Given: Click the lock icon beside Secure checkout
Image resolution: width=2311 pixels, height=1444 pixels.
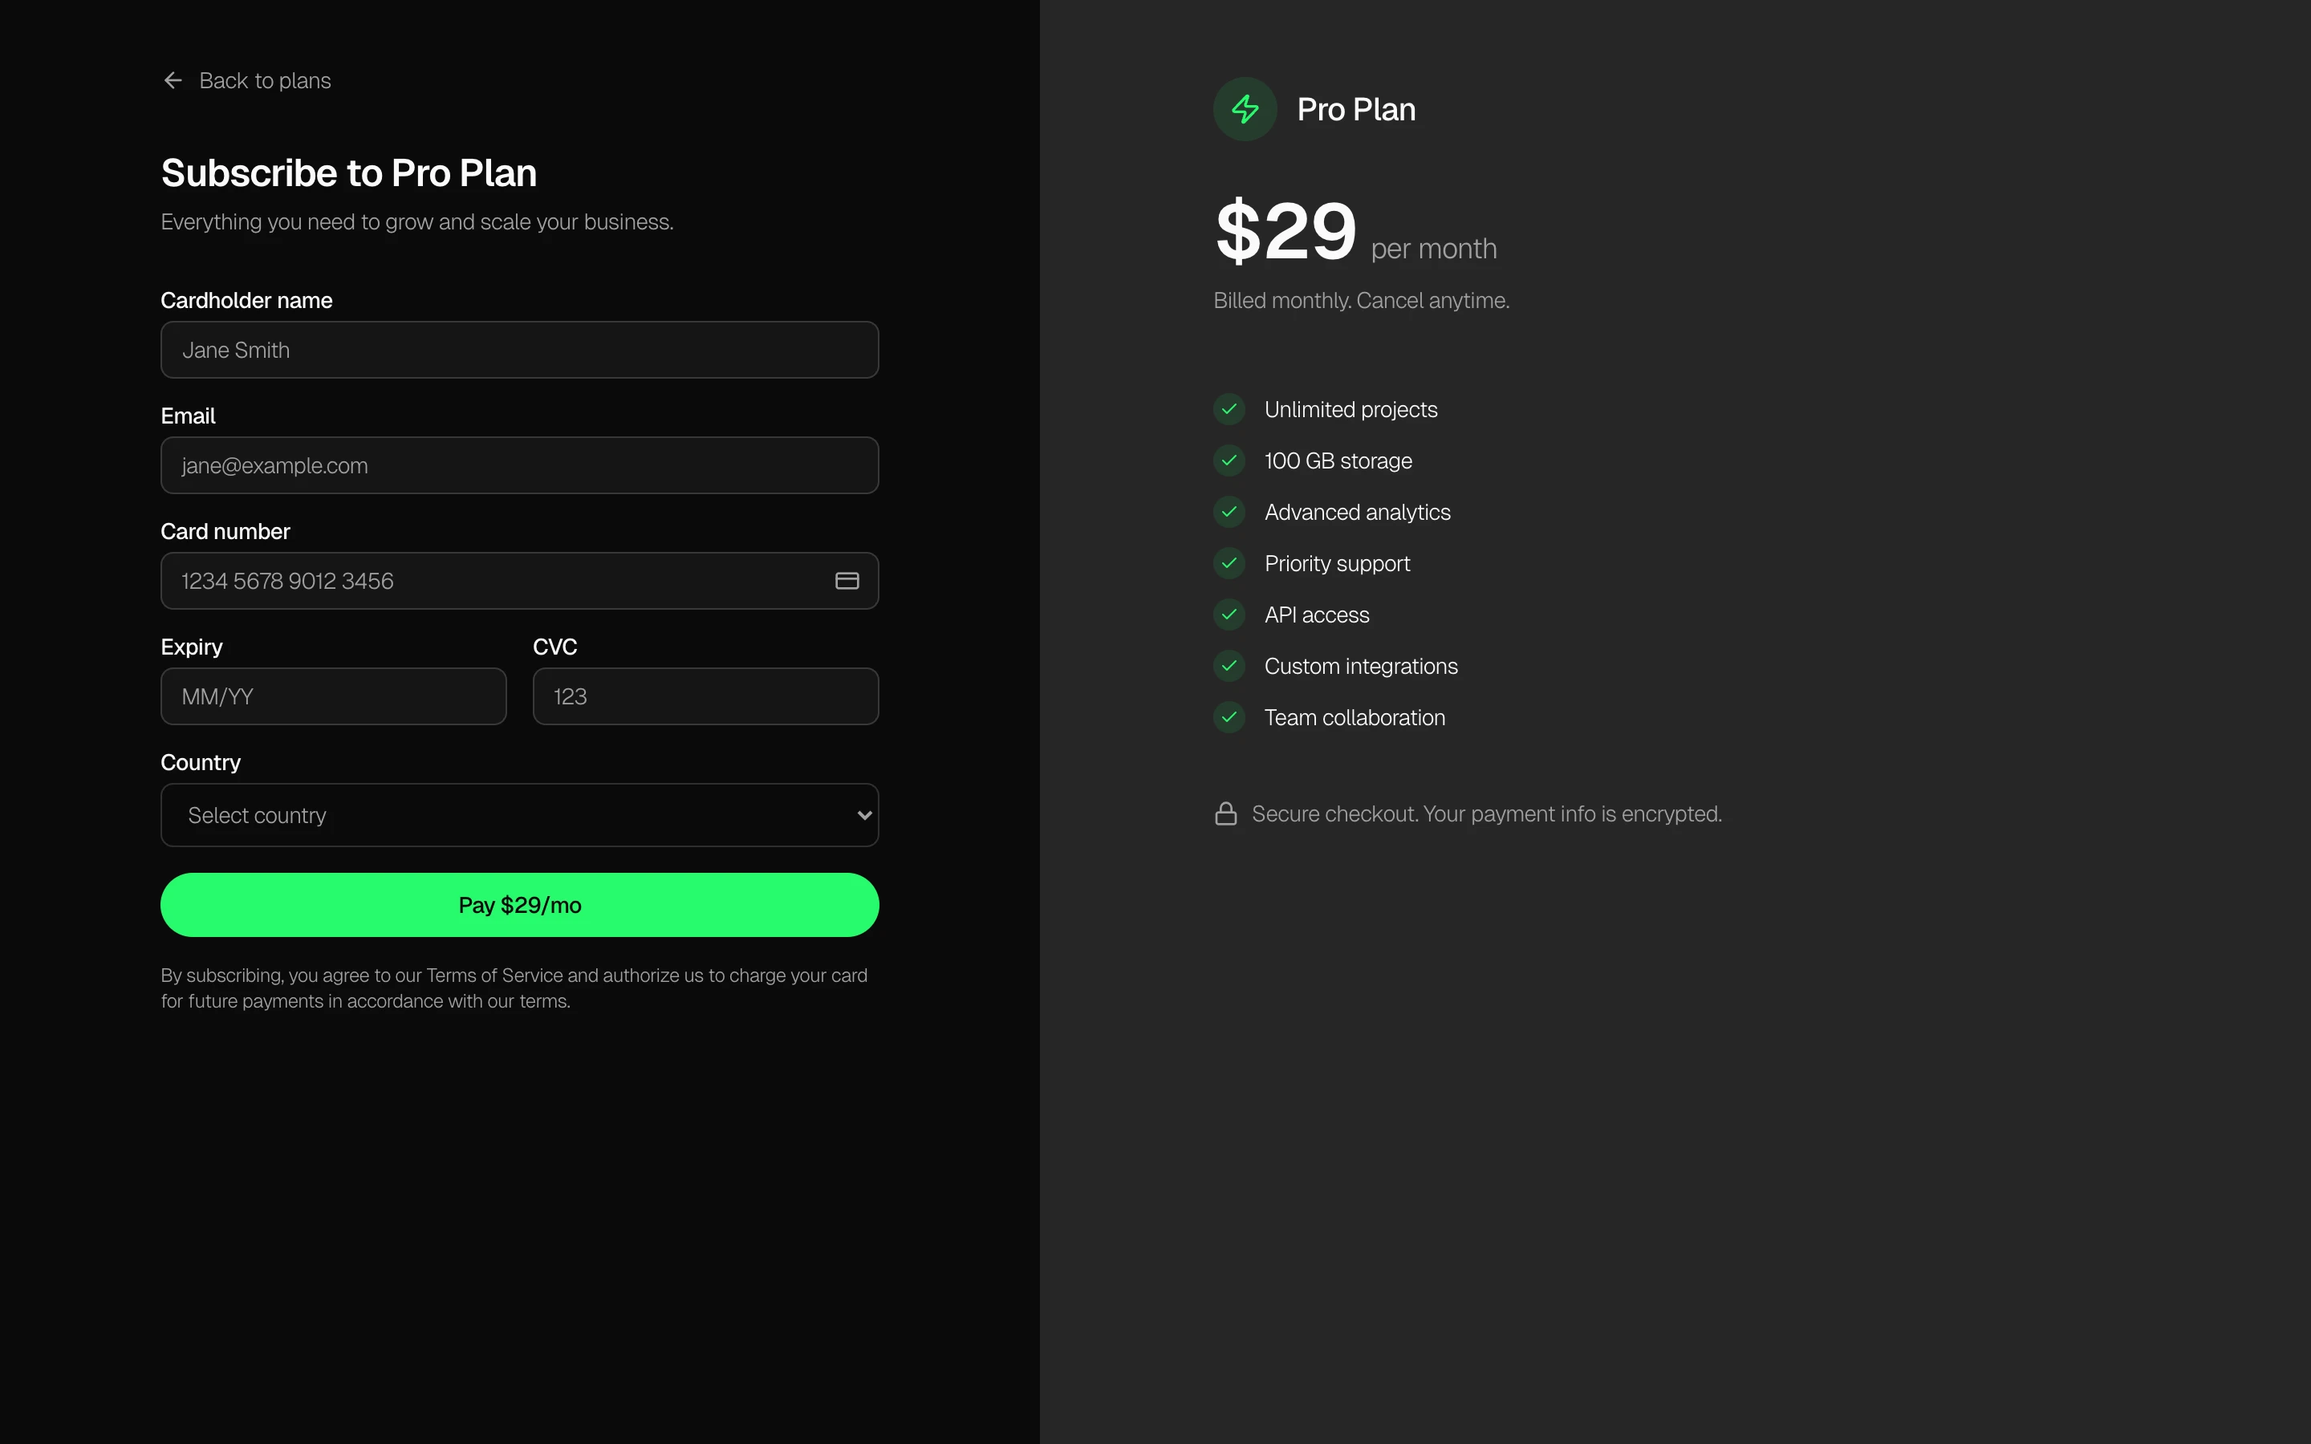Looking at the screenshot, I should (x=1225, y=813).
